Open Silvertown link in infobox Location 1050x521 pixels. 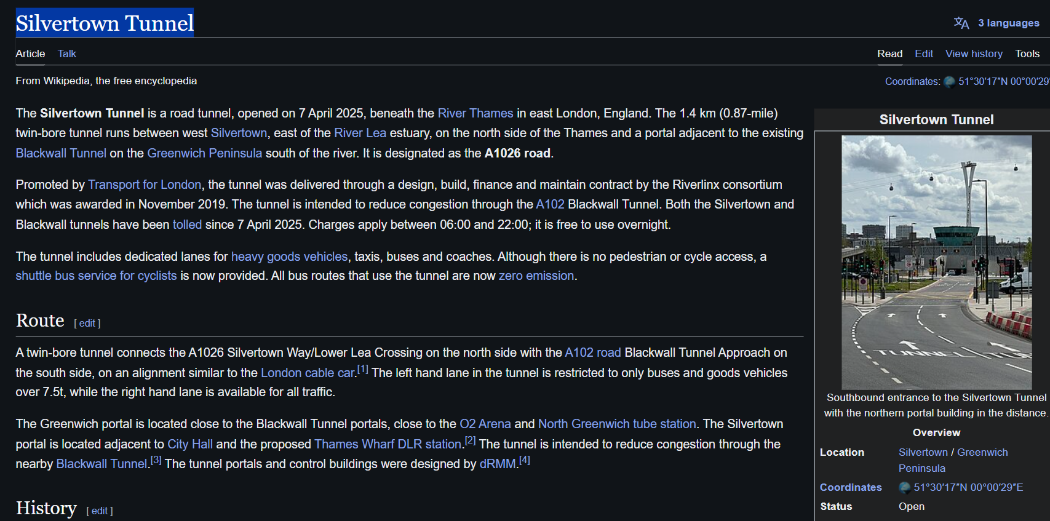pos(923,452)
